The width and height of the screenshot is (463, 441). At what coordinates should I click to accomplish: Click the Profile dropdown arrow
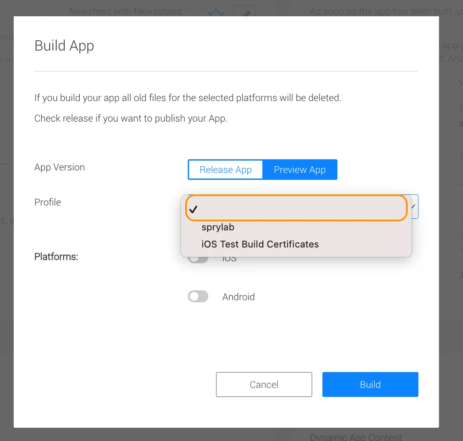(x=414, y=206)
